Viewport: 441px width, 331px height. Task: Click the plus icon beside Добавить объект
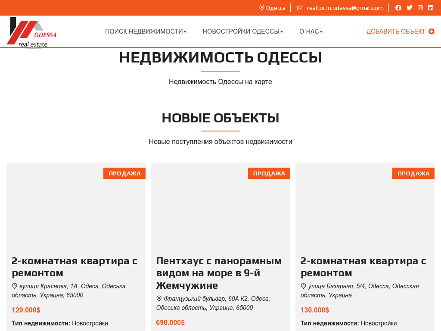click(x=432, y=31)
